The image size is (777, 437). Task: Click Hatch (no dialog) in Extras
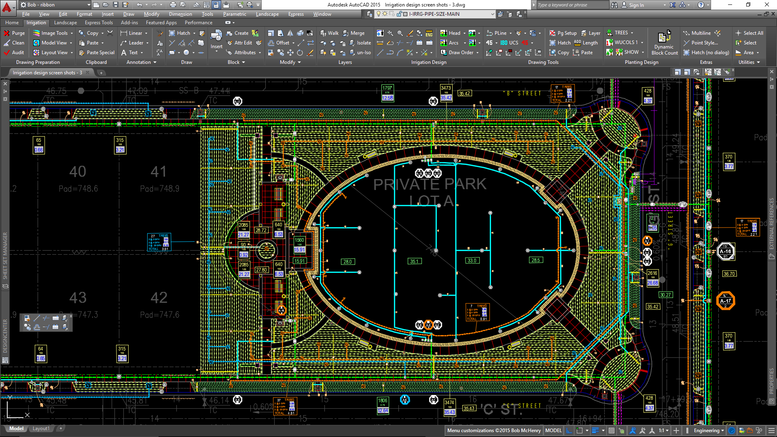[x=706, y=53]
